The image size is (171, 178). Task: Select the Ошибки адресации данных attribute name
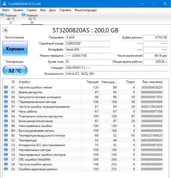[x=38, y=169]
